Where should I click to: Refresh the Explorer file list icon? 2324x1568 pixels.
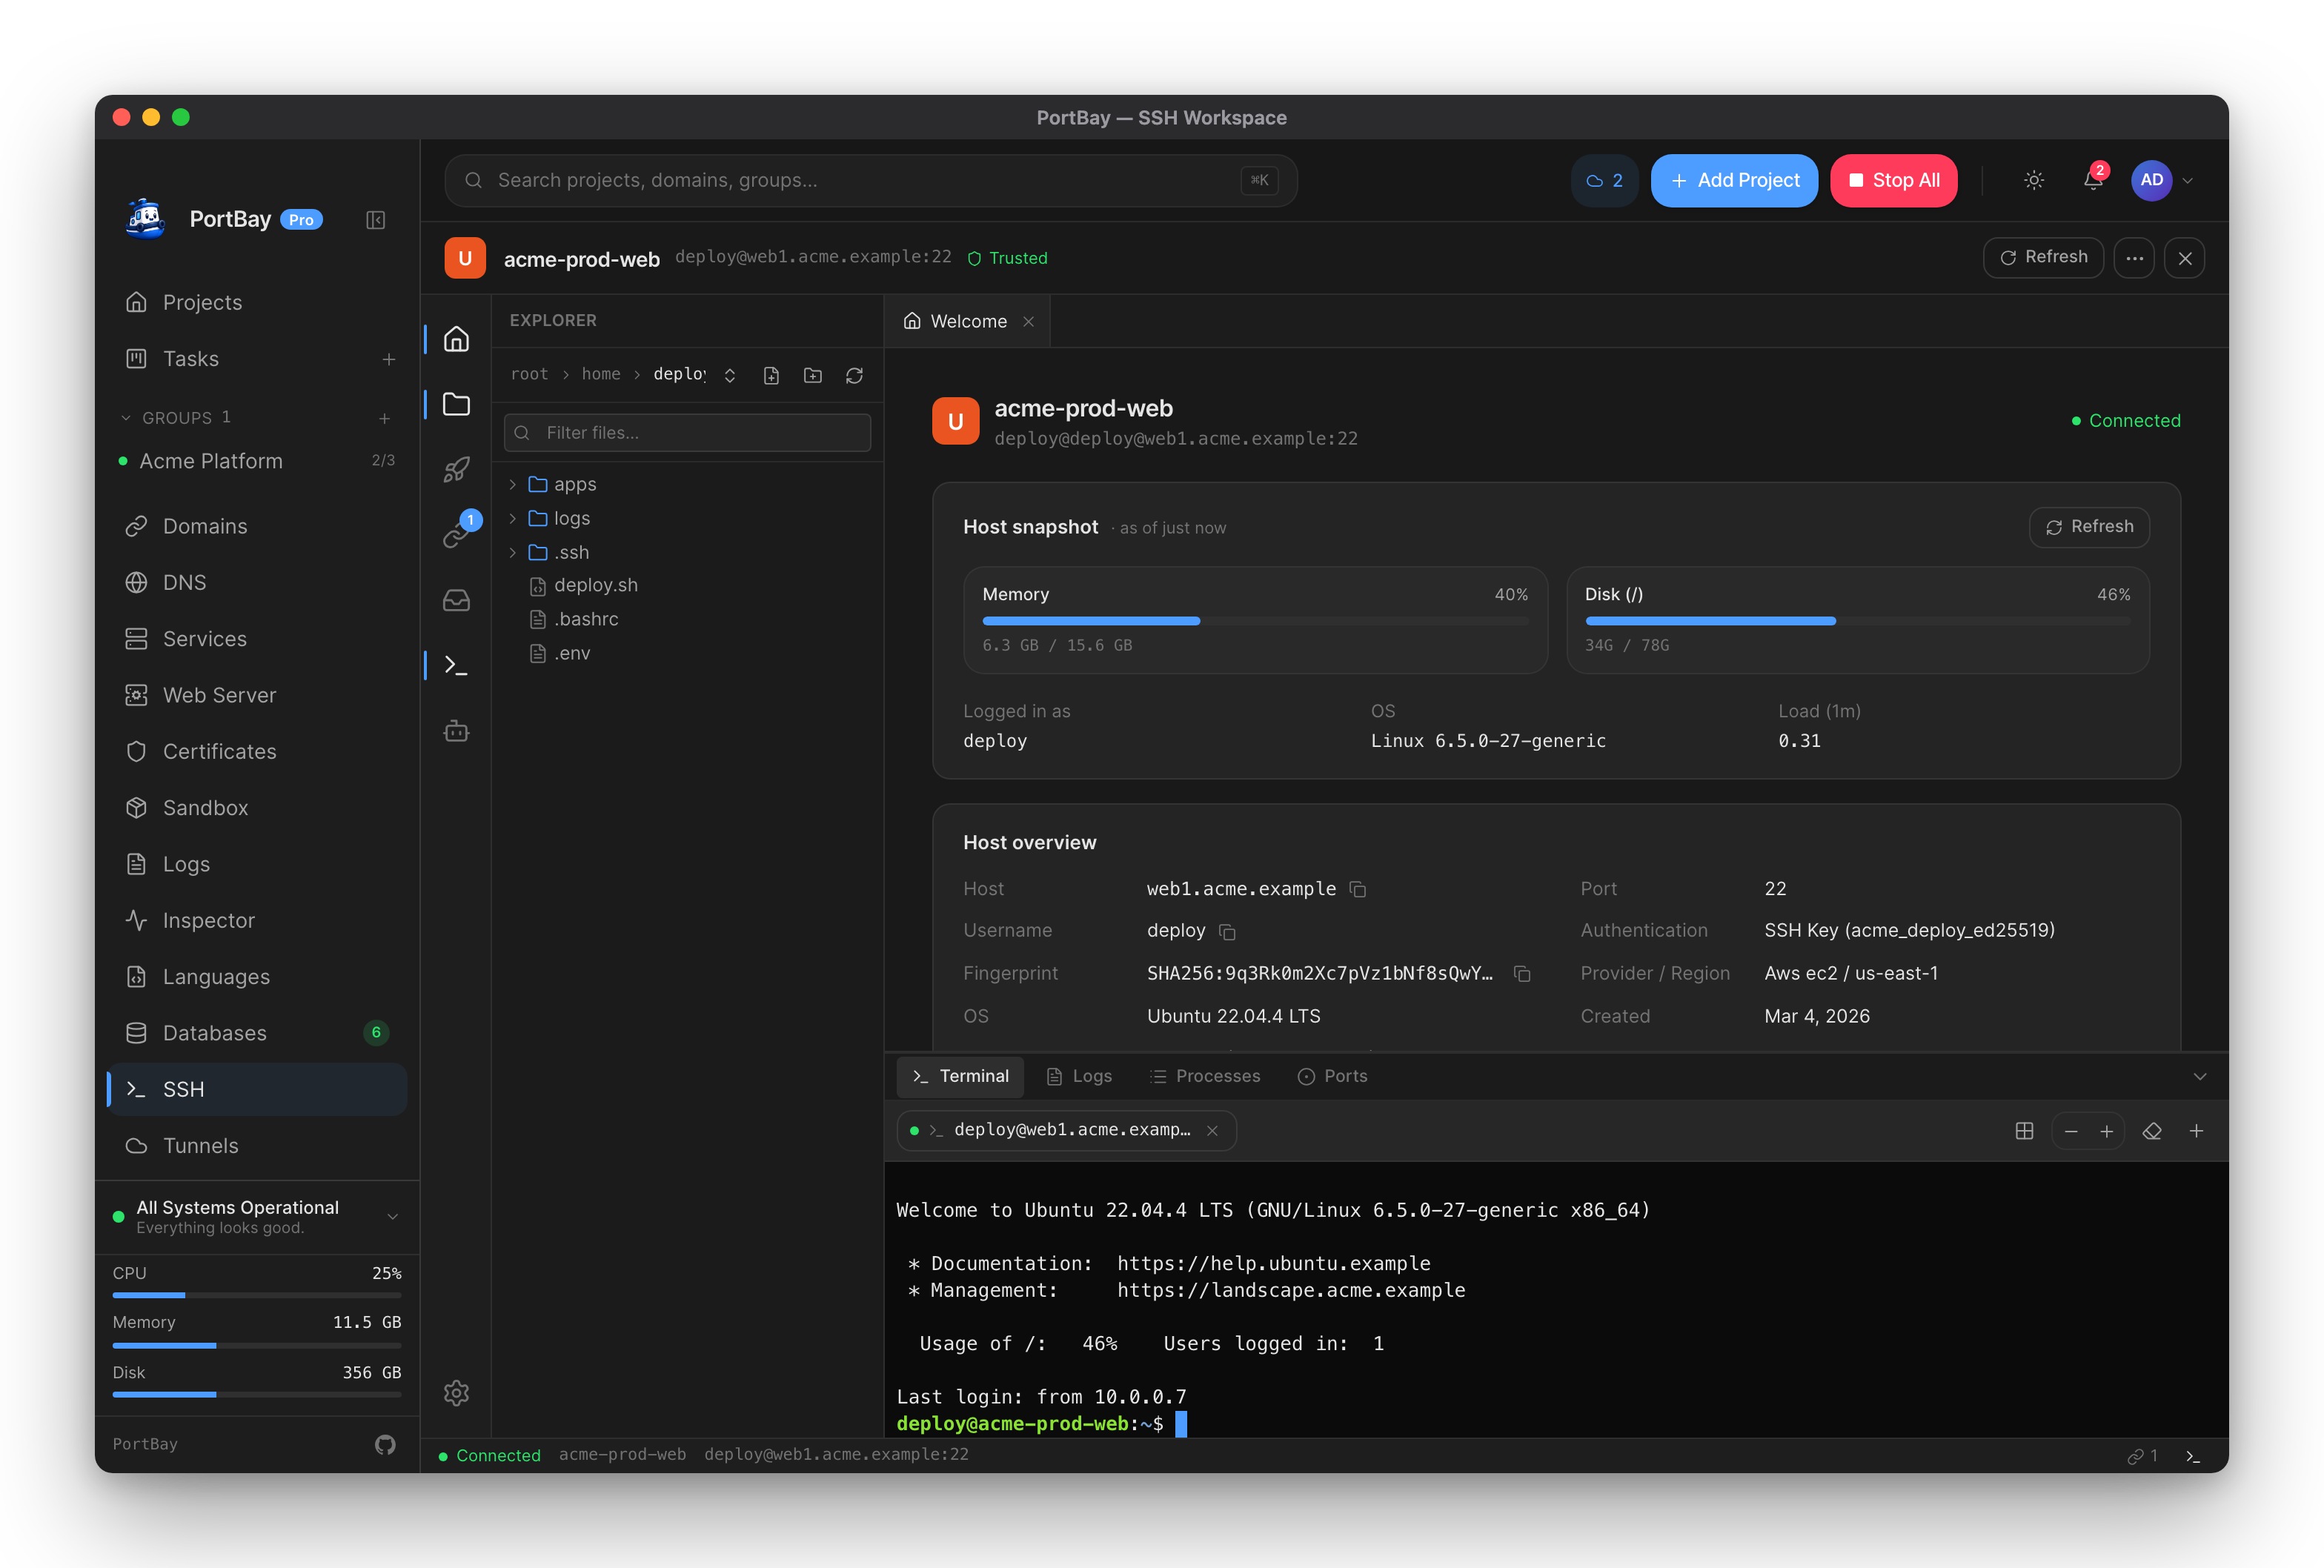854,375
